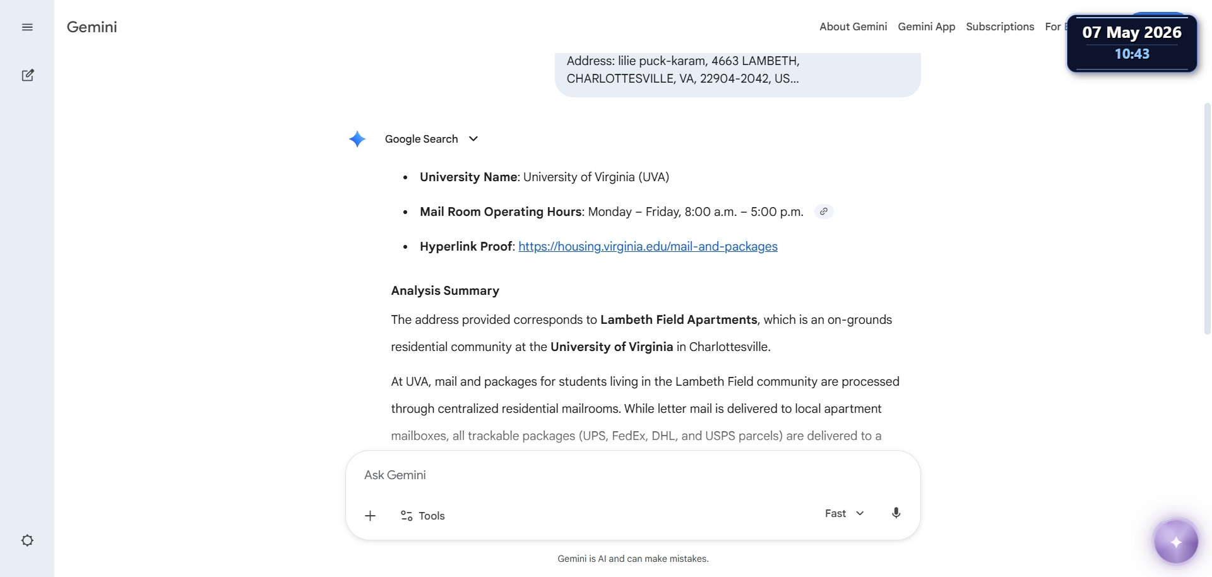Click the blue Gemini sparkle icon
This screenshot has width=1212, height=577.
point(357,139)
